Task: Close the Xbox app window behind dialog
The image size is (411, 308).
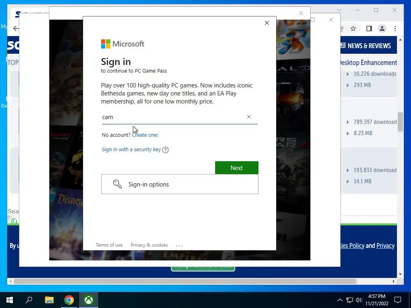Action: (x=301, y=13)
